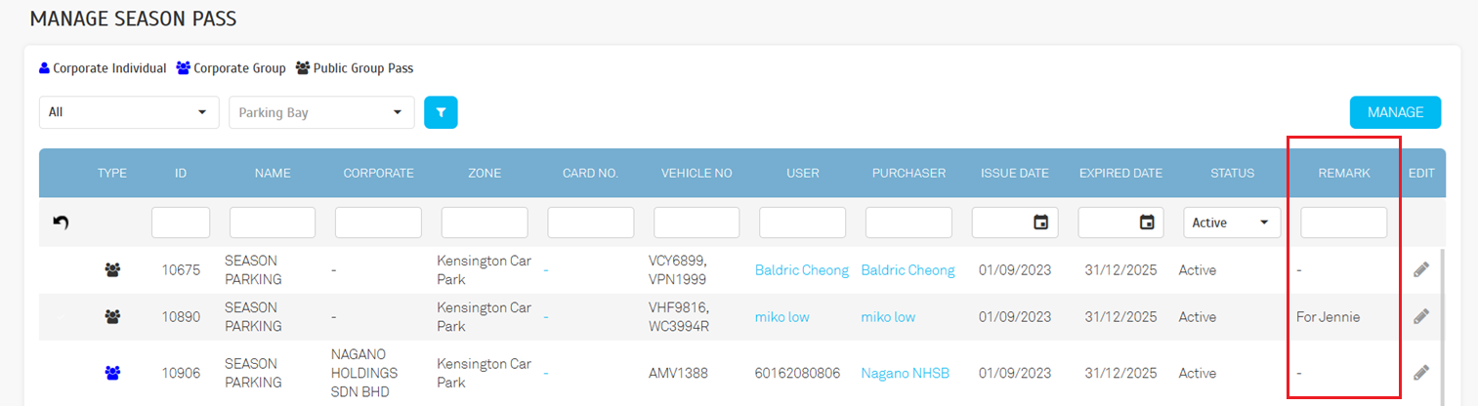Open miko low user link

point(781,317)
